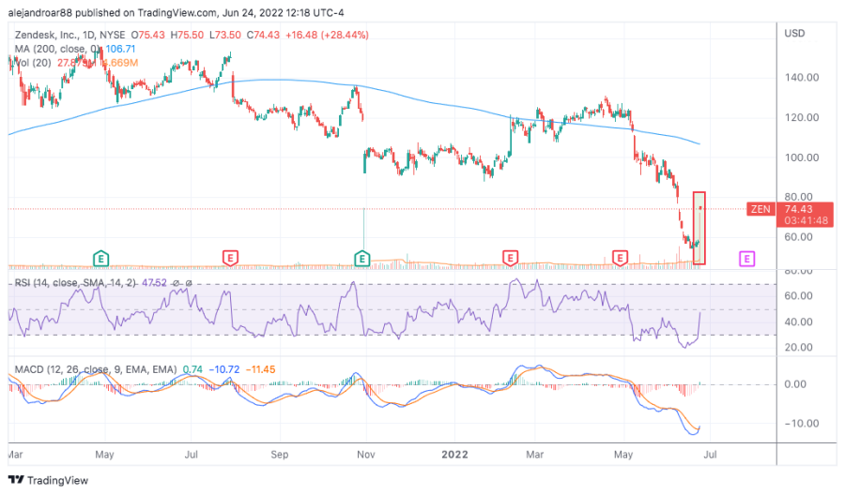Click the red ZEN ticker label
The height and width of the screenshot is (494, 845).
point(760,209)
